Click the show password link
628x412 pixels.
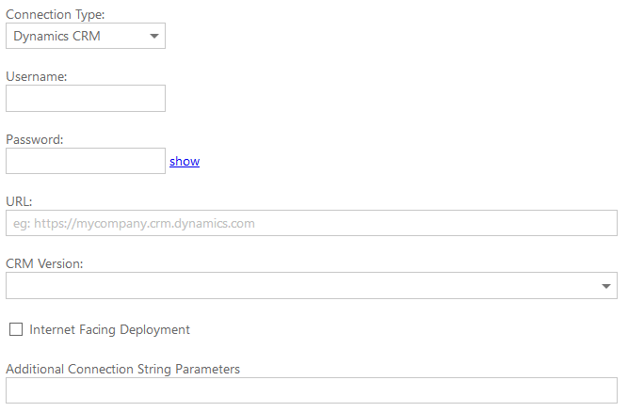[185, 161]
